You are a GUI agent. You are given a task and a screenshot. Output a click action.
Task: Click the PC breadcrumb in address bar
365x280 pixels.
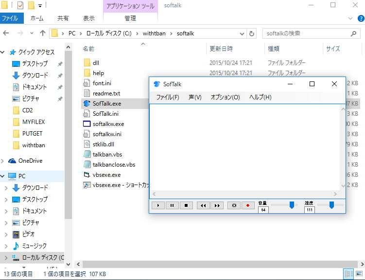[x=72, y=33]
